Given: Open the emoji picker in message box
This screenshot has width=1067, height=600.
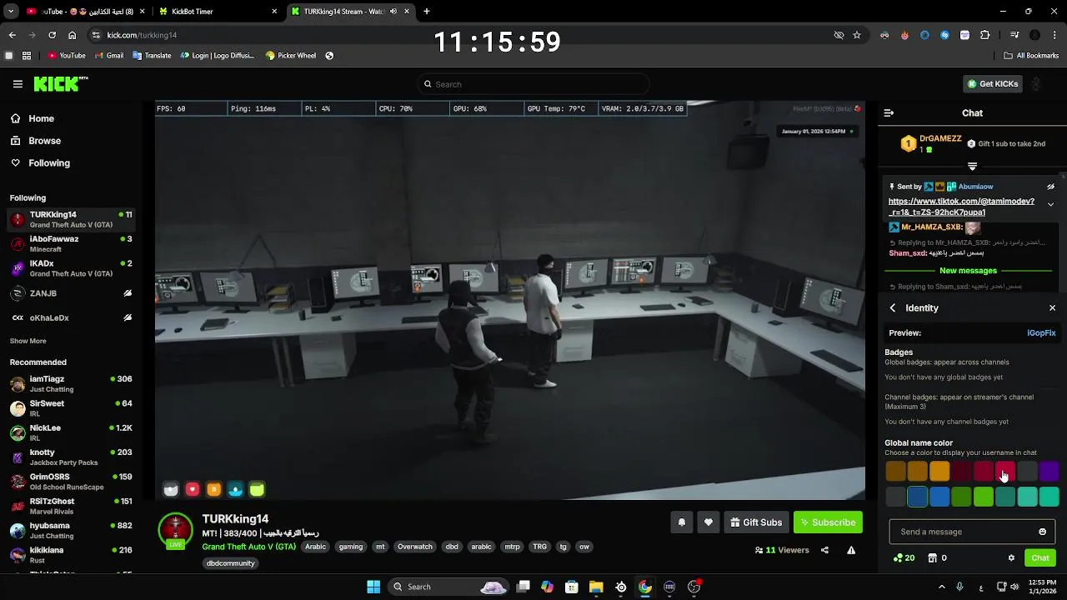Looking at the screenshot, I should click(1042, 532).
